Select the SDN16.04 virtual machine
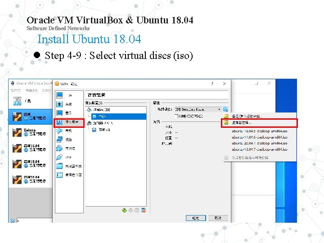The width and height of the screenshot is (324, 243). [30, 148]
